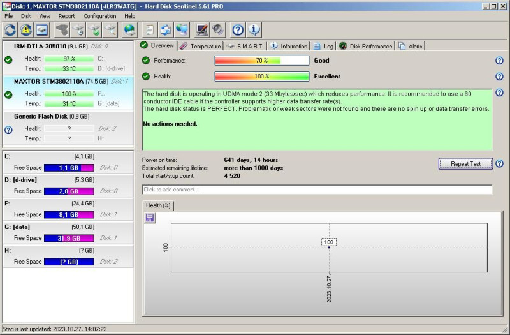Image resolution: width=510 pixels, height=335 pixels.
Task: Click the 97 % health bar of IBM disk
Action: click(69, 59)
